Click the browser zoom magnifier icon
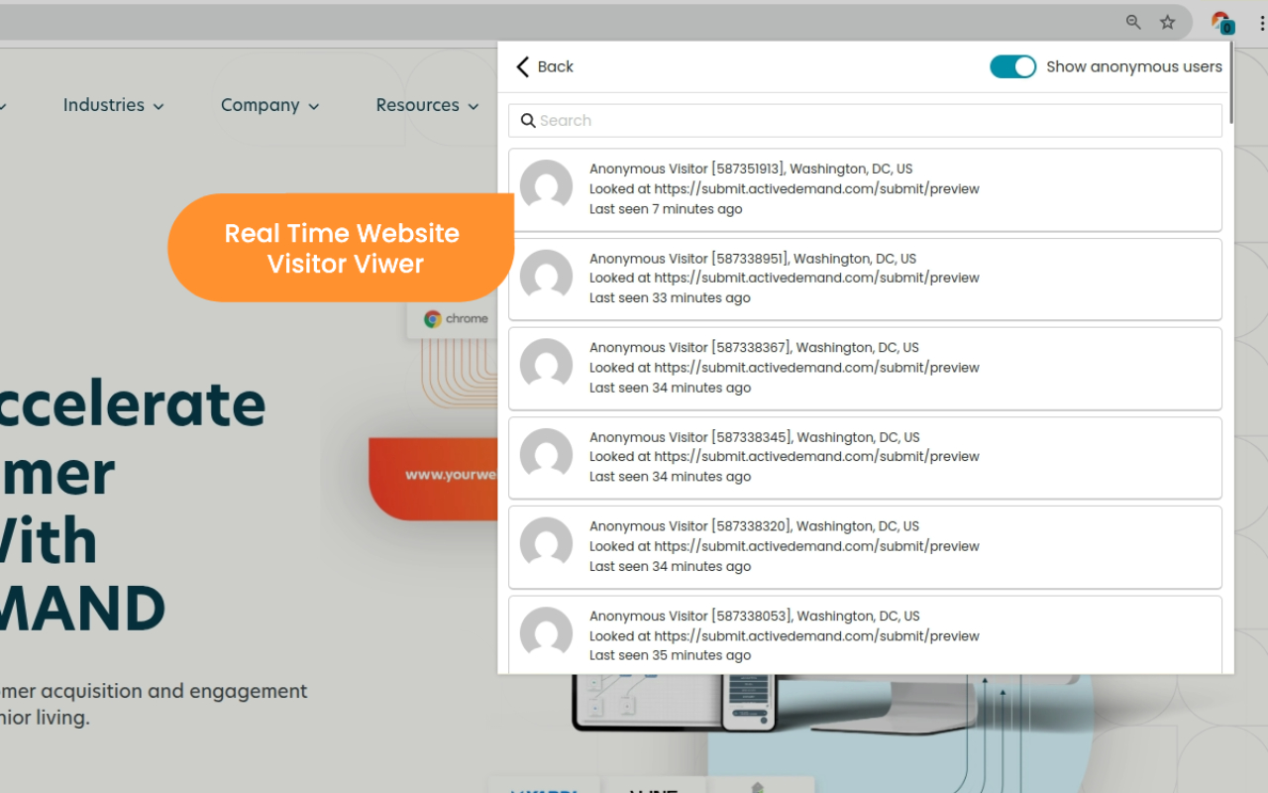This screenshot has height=793, width=1268. click(1133, 22)
